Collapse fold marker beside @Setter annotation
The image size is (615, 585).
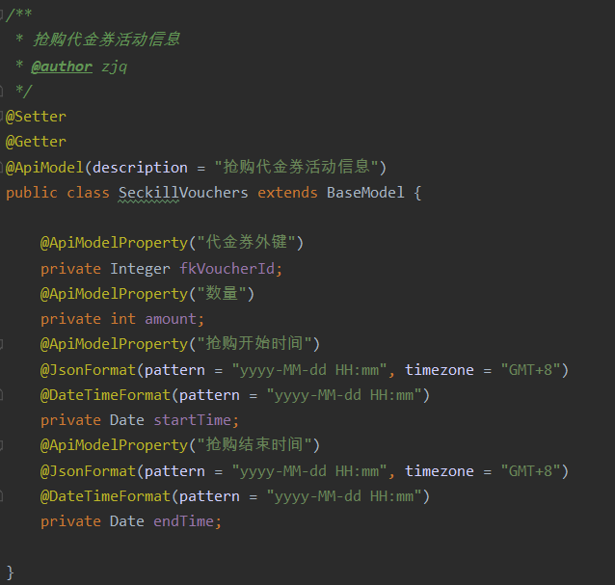1,117
